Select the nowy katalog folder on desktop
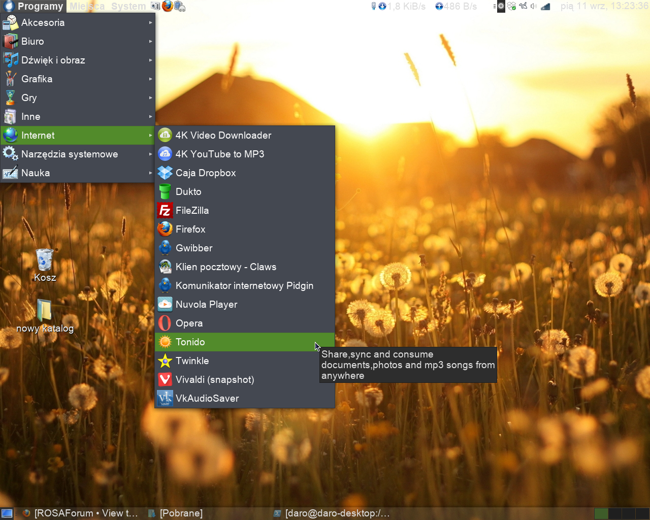The width and height of the screenshot is (650, 520). 45,316
